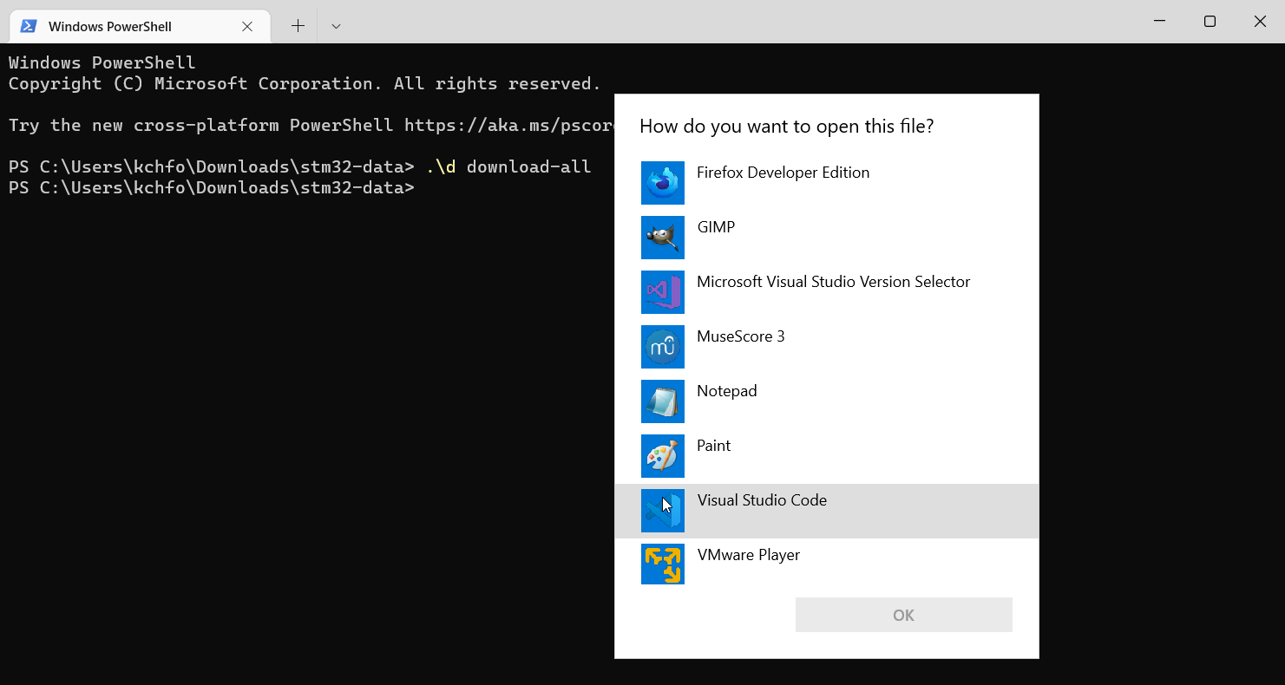Click the PowerShell icon in the tab
1285x685 pixels.
pos(29,26)
